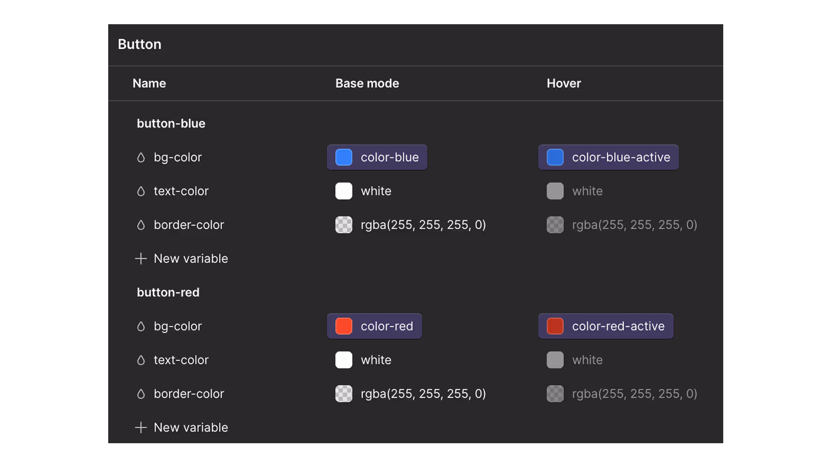The image size is (831, 467).
Task: Expand the button-red variable group
Action: click(168, 292)
